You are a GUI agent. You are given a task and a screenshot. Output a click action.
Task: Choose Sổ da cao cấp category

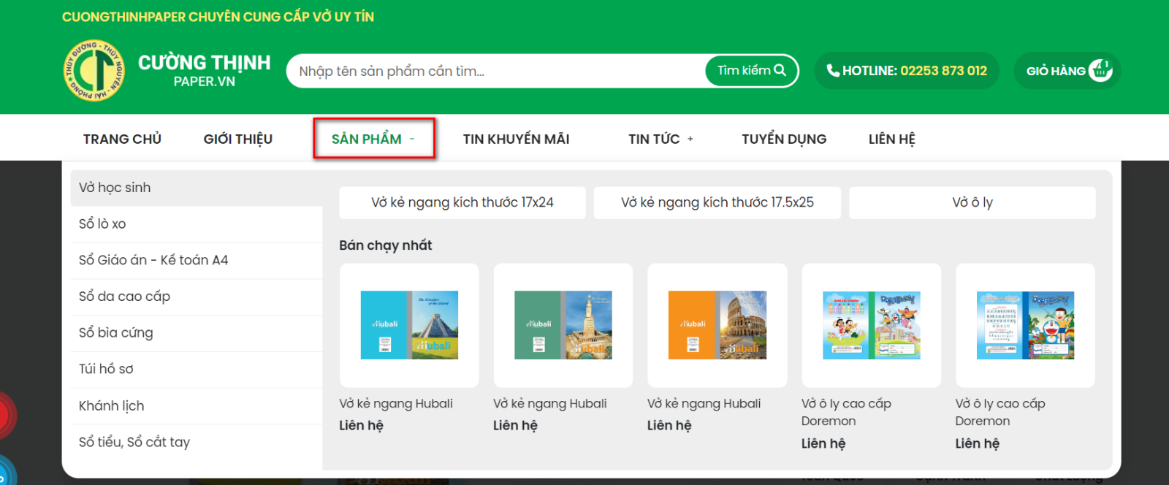coord(124,297)
